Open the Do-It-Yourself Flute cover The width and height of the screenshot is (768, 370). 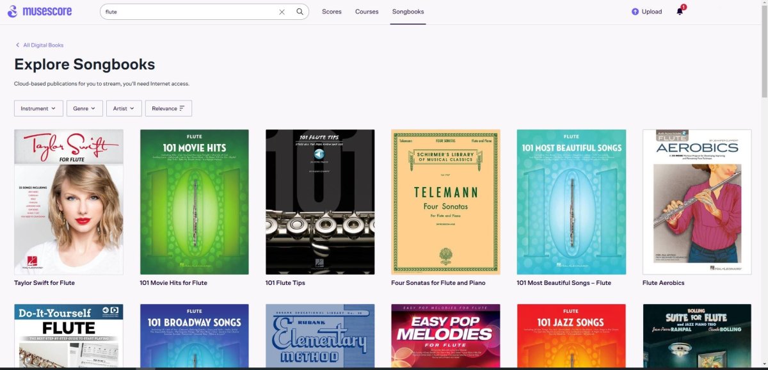(68, 335)
